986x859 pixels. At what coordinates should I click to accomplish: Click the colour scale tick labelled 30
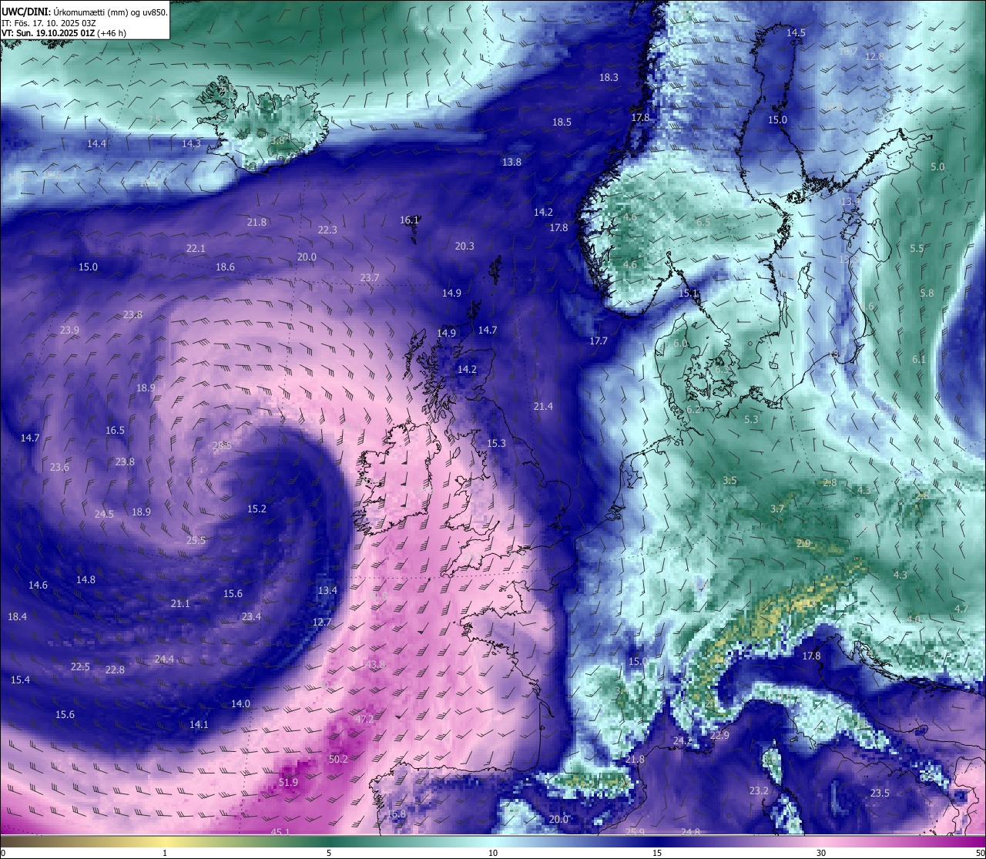coord(821,853)
